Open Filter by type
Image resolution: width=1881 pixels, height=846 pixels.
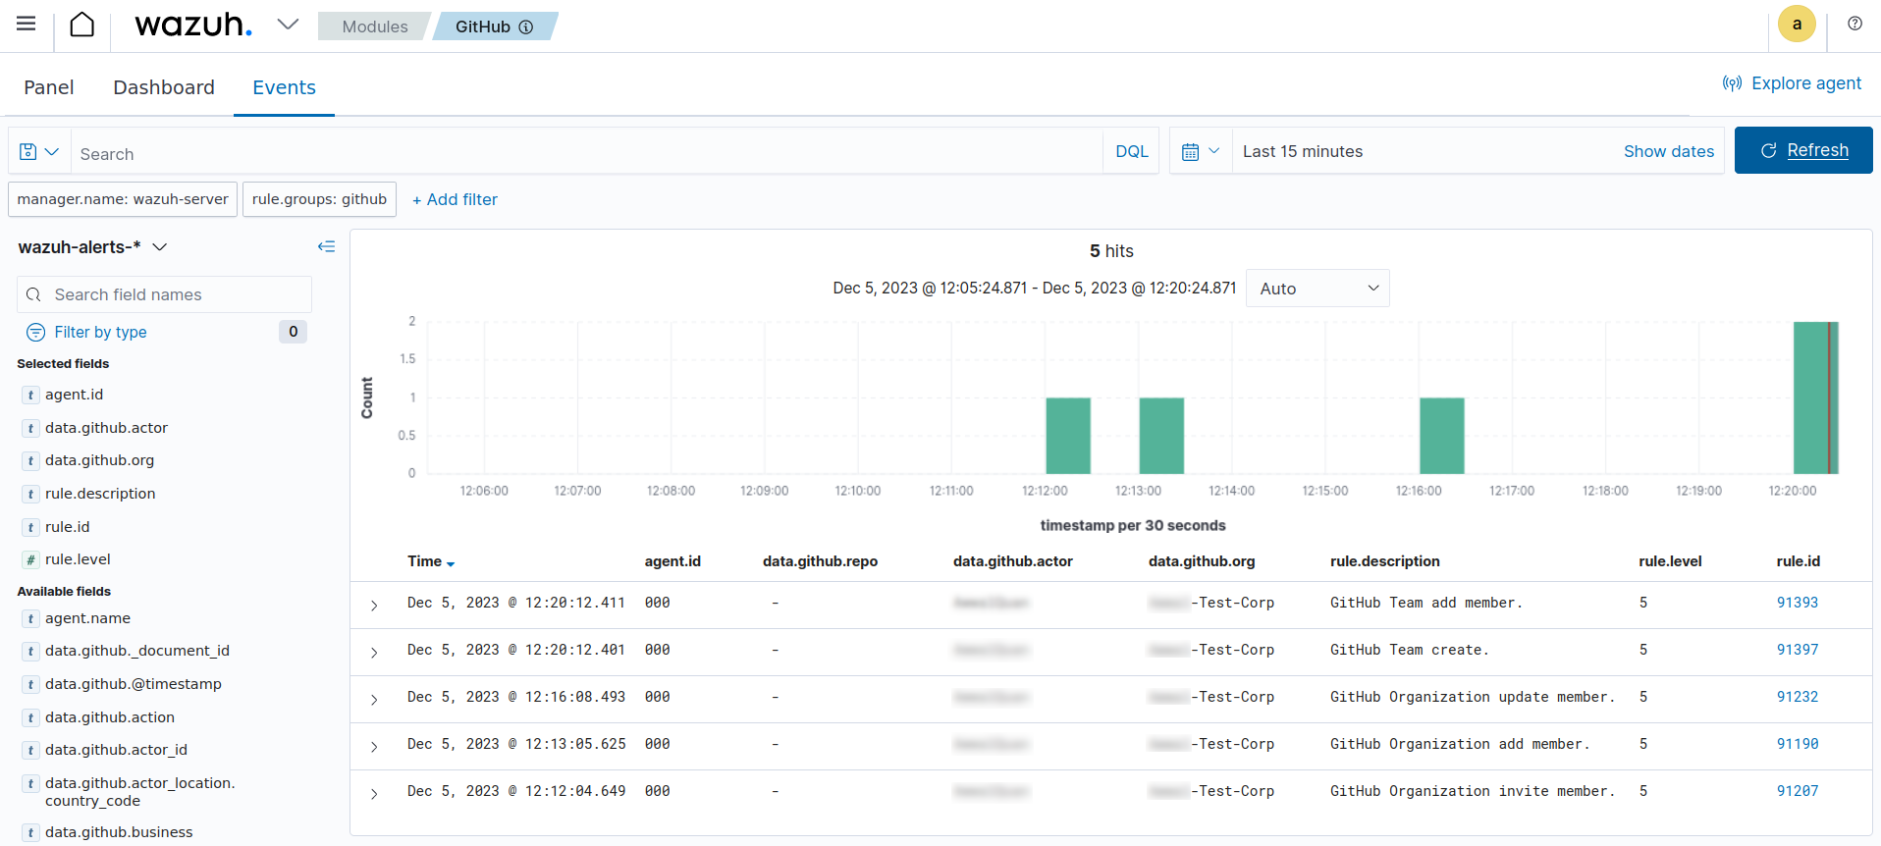coord(100,332)
